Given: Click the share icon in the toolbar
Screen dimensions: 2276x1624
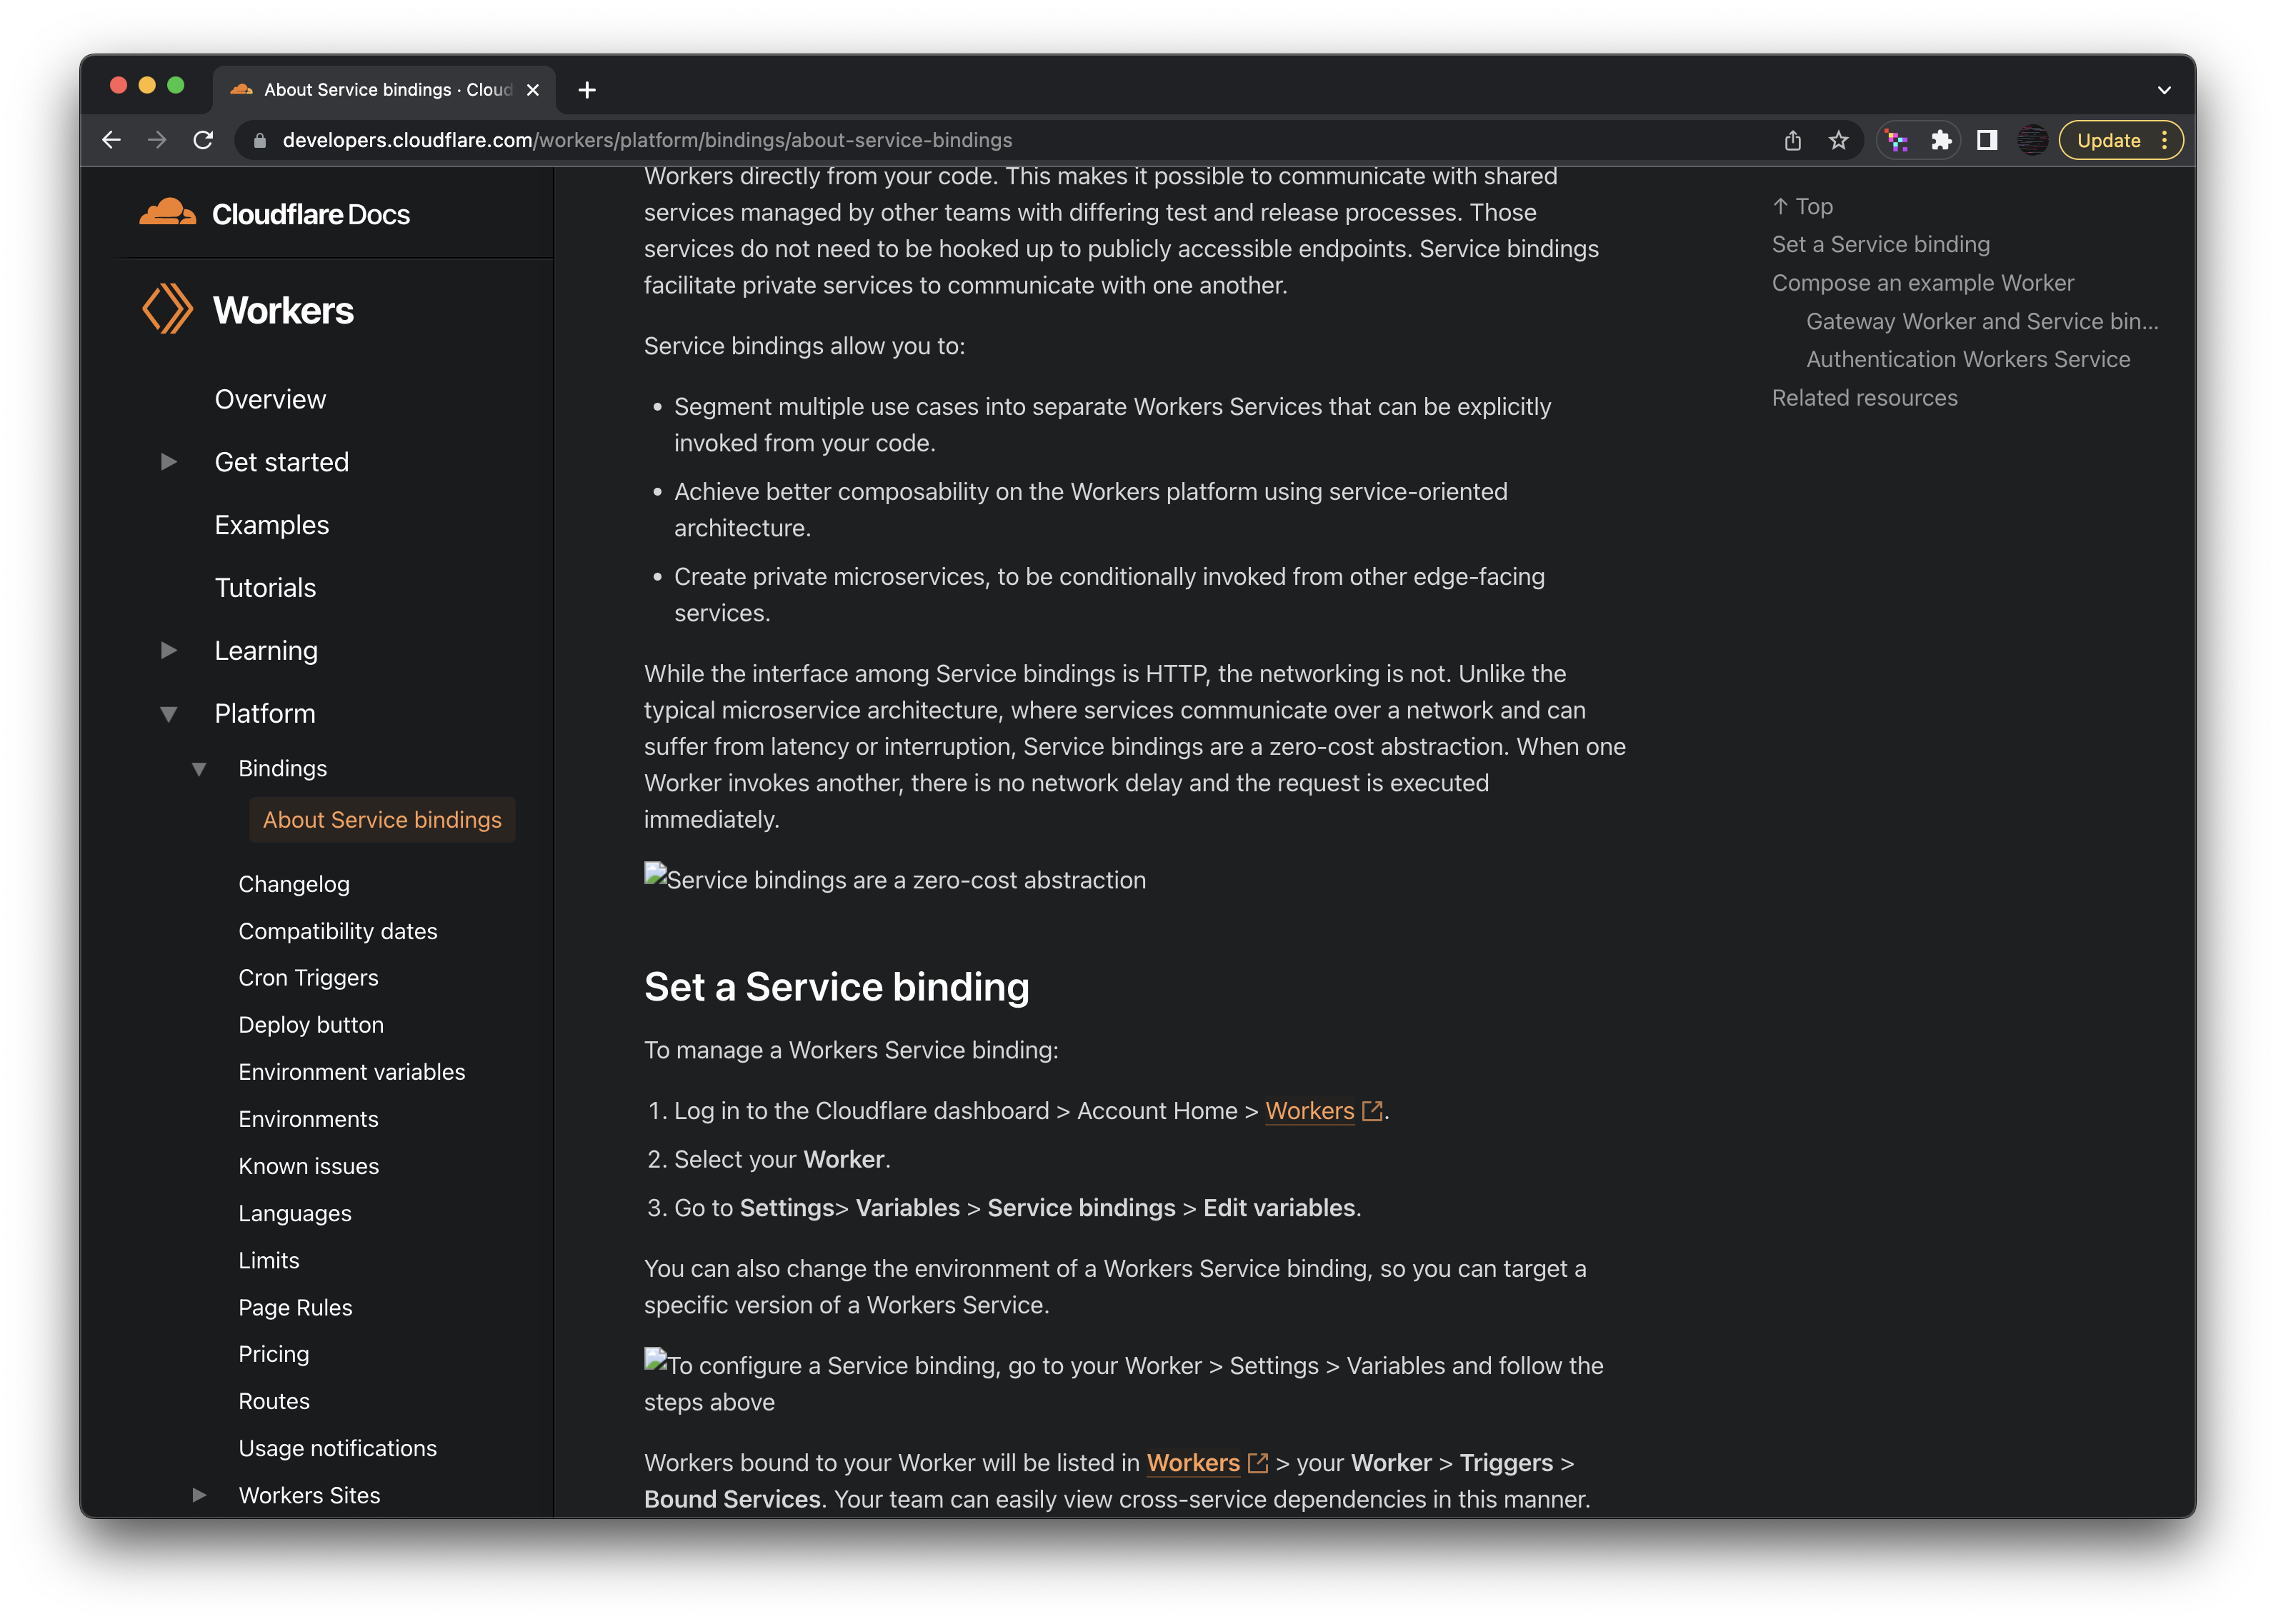Looking at the screenshot, I should click(x=1792, y=140).
